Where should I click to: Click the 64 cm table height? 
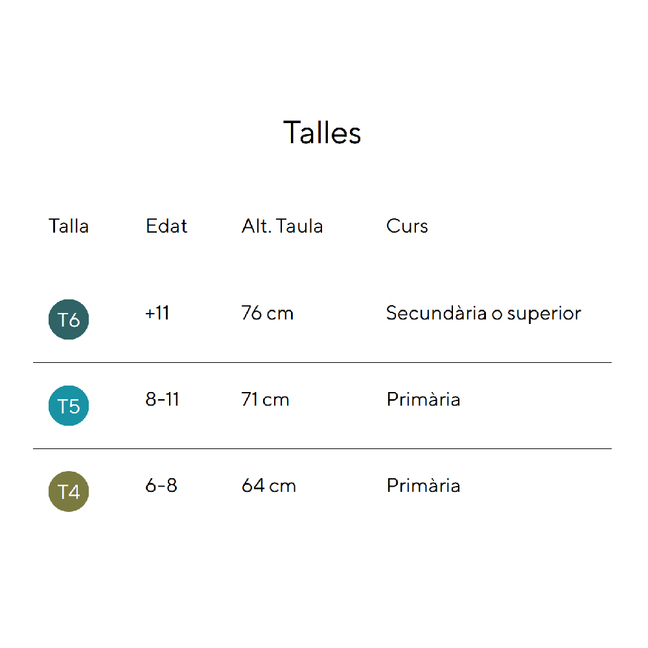268,485
